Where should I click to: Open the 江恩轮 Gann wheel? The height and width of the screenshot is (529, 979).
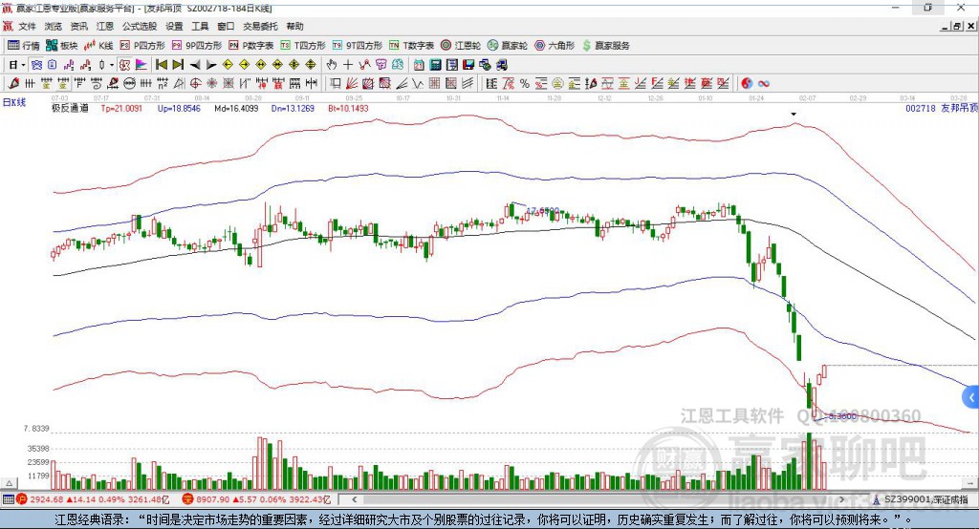point(461,46)
